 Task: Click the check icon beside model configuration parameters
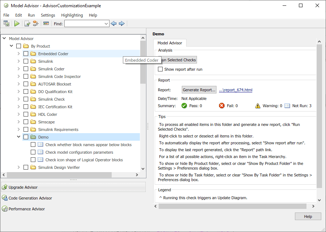click(40, 152)
